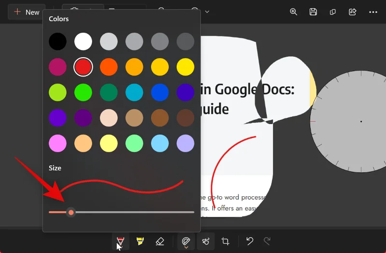Image resolution: width=386 pixels, height=253 pixels.
Task: Pick the white color swatch
Action: [x=83, y=42]
